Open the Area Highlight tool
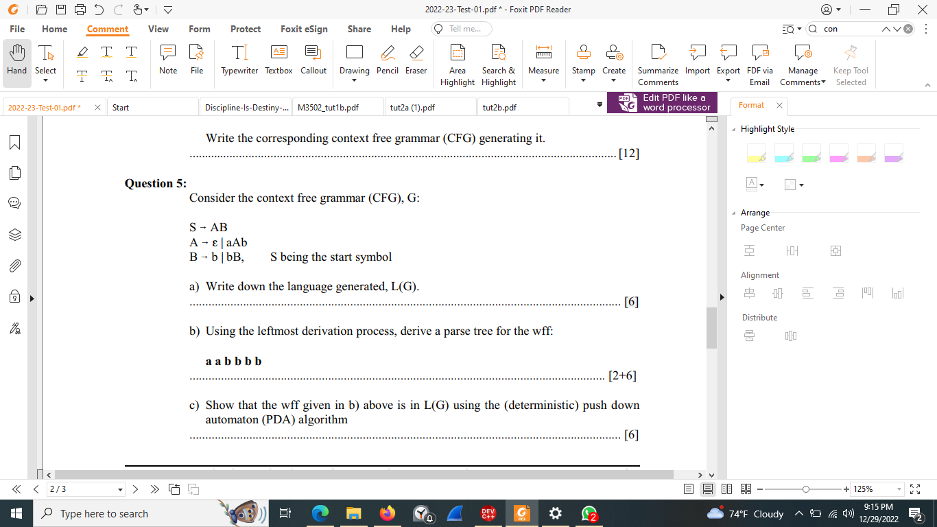The height and width of the screenshot is (527, 937). [x=457, y=60]
